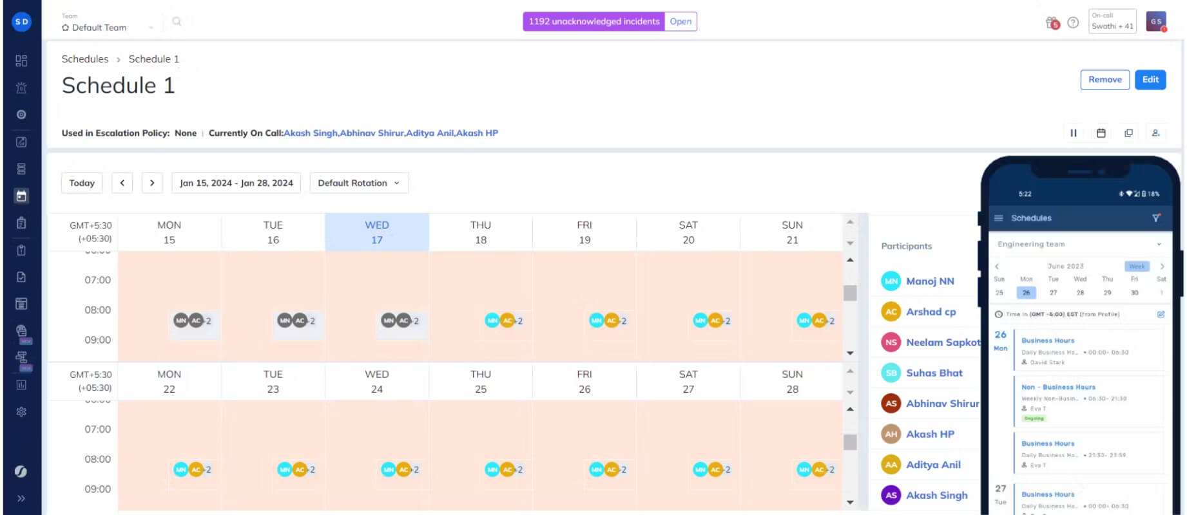Select Akash Singh in currently on call
The width and height of the screenshot is (1187, 515).
pos(310,133)
